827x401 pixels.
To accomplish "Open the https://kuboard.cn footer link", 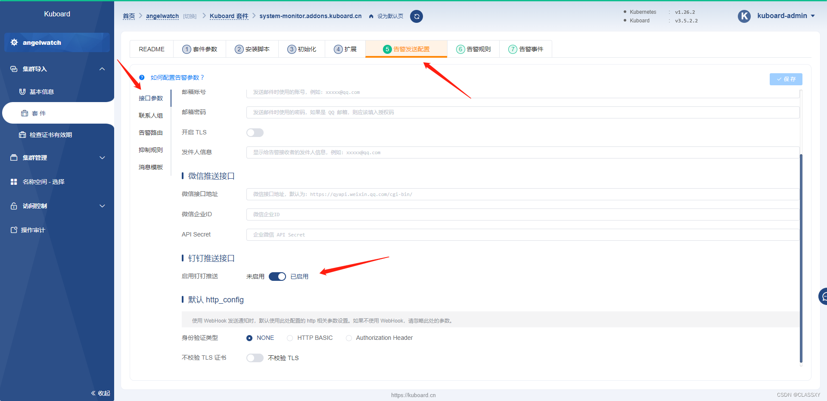I will pyautogui.click(x=413, y=395).
